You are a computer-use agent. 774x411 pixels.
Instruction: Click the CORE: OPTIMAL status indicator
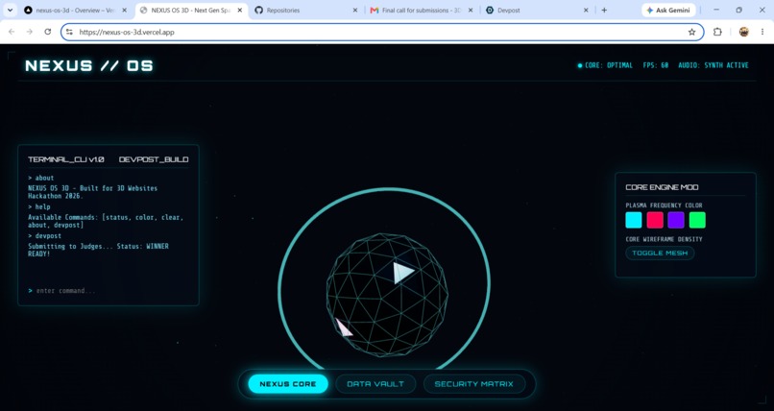click(605, 65)
